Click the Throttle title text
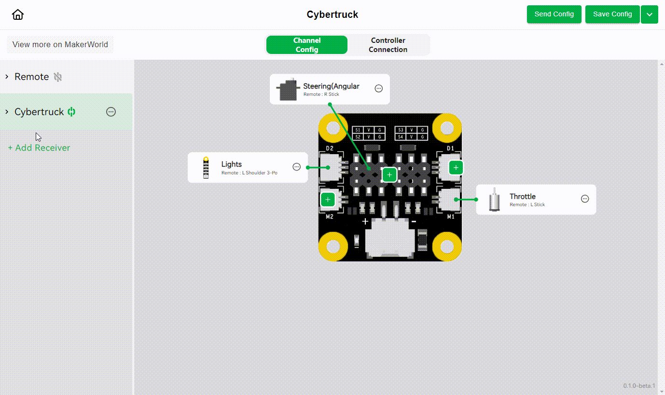Image resolution: width=665 pixels, height=395 pixels. pyautogui.click(x=523, y=197)
